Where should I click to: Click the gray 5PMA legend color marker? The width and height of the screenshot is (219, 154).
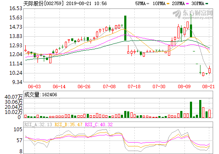[148, 4]
